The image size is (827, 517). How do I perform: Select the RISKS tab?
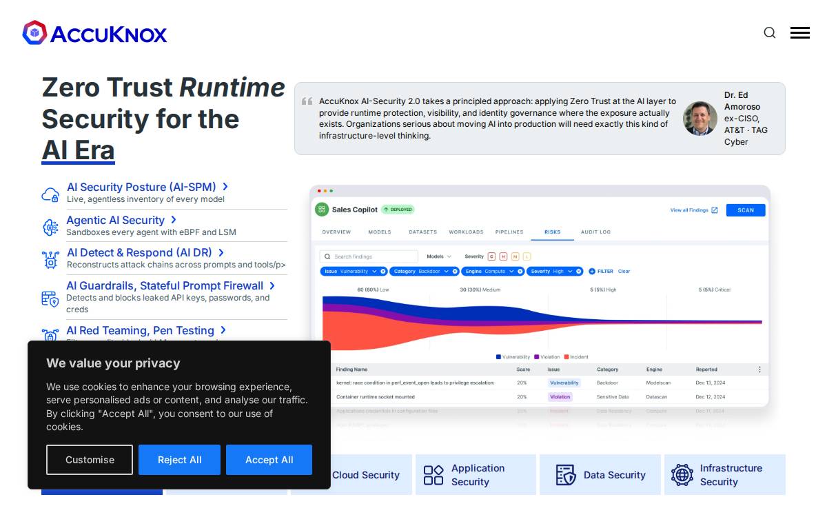pyautogui.click(x=553, y=232)
